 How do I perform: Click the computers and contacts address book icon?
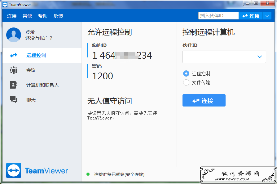click(14, 85)
